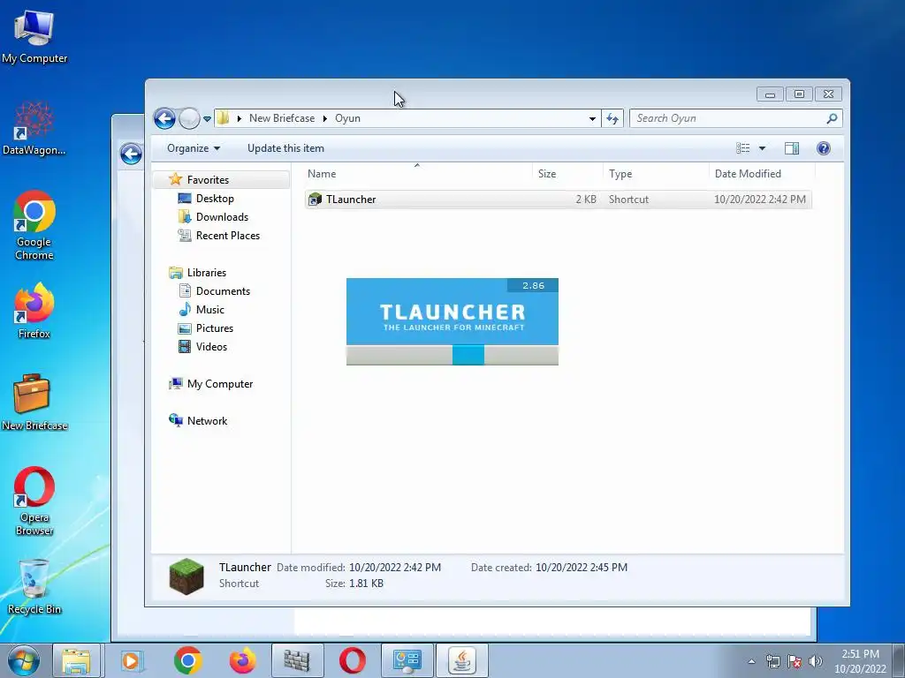Sort by the Name column header

coord(417,174)
